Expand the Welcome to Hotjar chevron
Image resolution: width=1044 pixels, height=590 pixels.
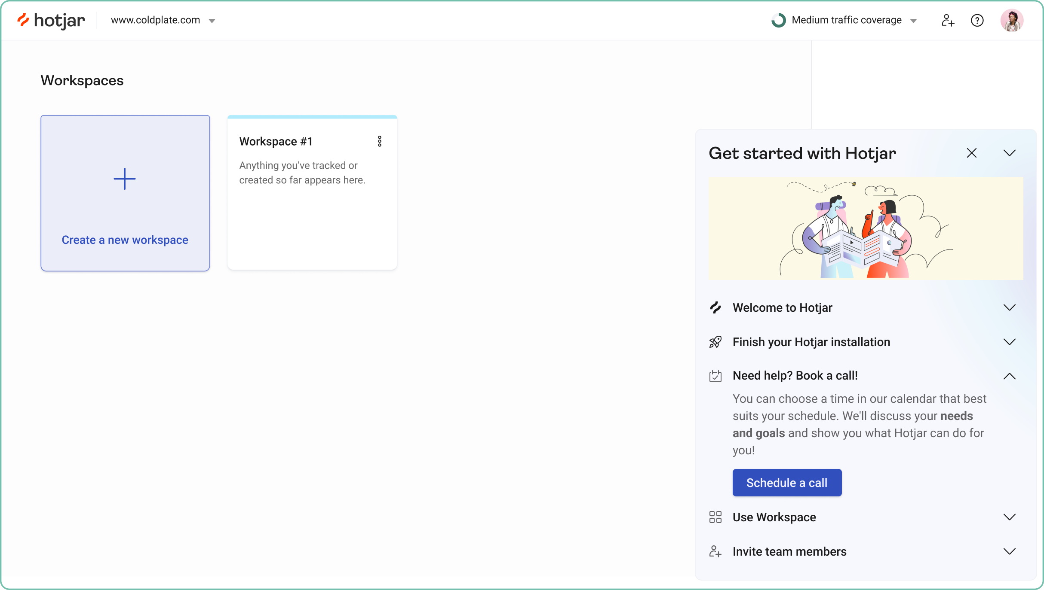tap(1009, 307)
